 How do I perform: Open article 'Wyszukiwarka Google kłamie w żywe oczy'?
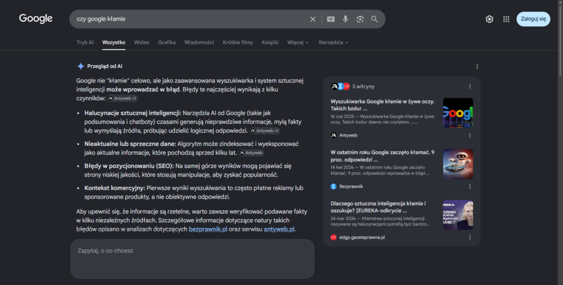[383, 105]
